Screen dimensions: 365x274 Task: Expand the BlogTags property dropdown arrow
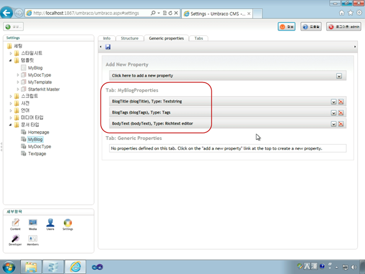pyautogui.click(x=333, y=113)
